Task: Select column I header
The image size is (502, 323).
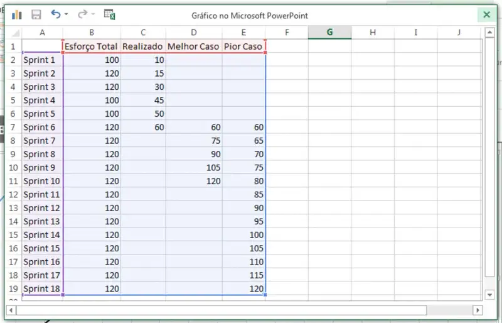Action: [416, 33]
